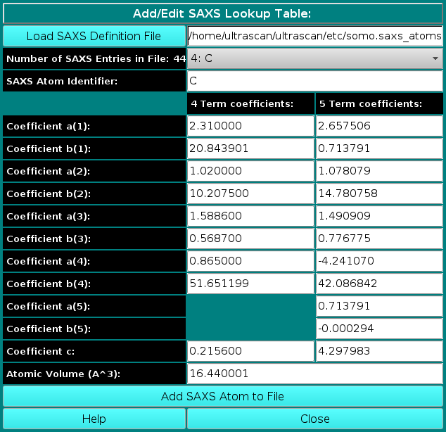The height and width of the screenshot is (432, 446).
Task: Select 4-term coefficient c field 0.215600
Action: (250, 351)
